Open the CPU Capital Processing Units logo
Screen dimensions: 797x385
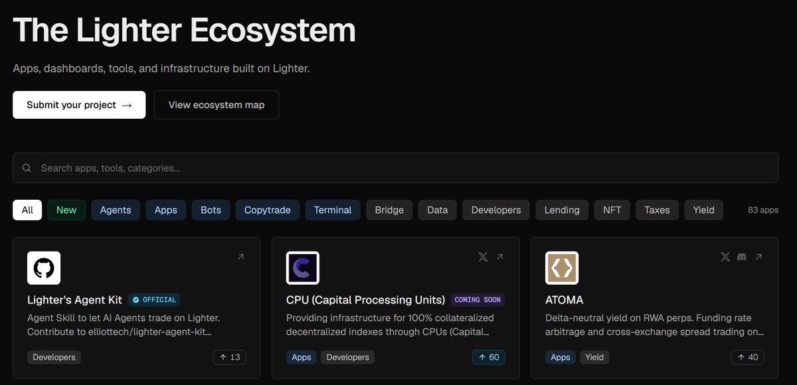303,268
